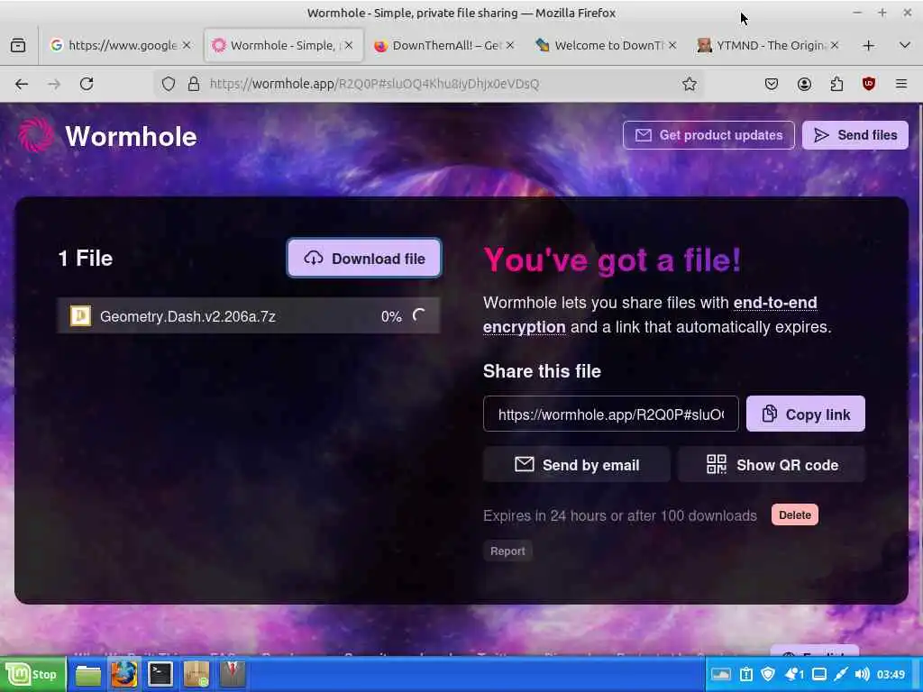
Task: Switch to the Welcome to DownThemAll tab
Action: [x=607, y=45]
